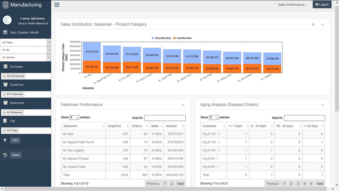Open the Sales Performance menu in top bar
Screen dimensions: 339x191
pyautogui.click(x=292, y=4)
